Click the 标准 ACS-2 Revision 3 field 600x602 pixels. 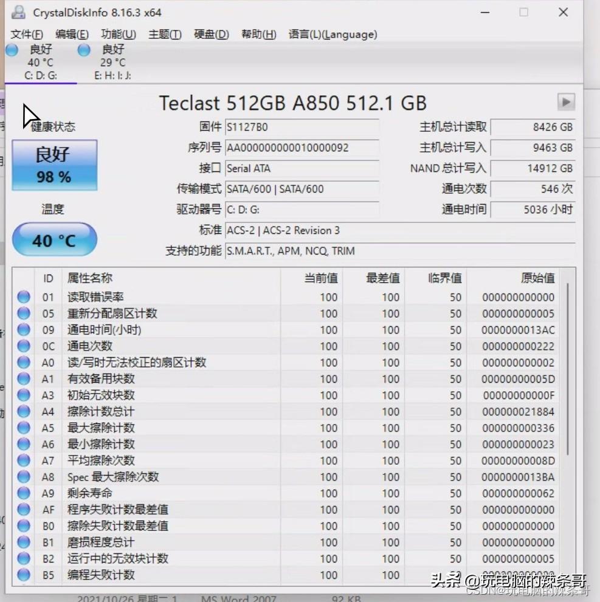tap(400, 230)
